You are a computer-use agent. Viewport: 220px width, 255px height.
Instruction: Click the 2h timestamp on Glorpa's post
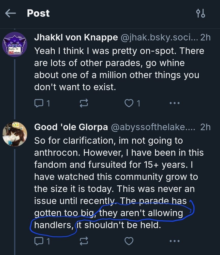point(205,127)
